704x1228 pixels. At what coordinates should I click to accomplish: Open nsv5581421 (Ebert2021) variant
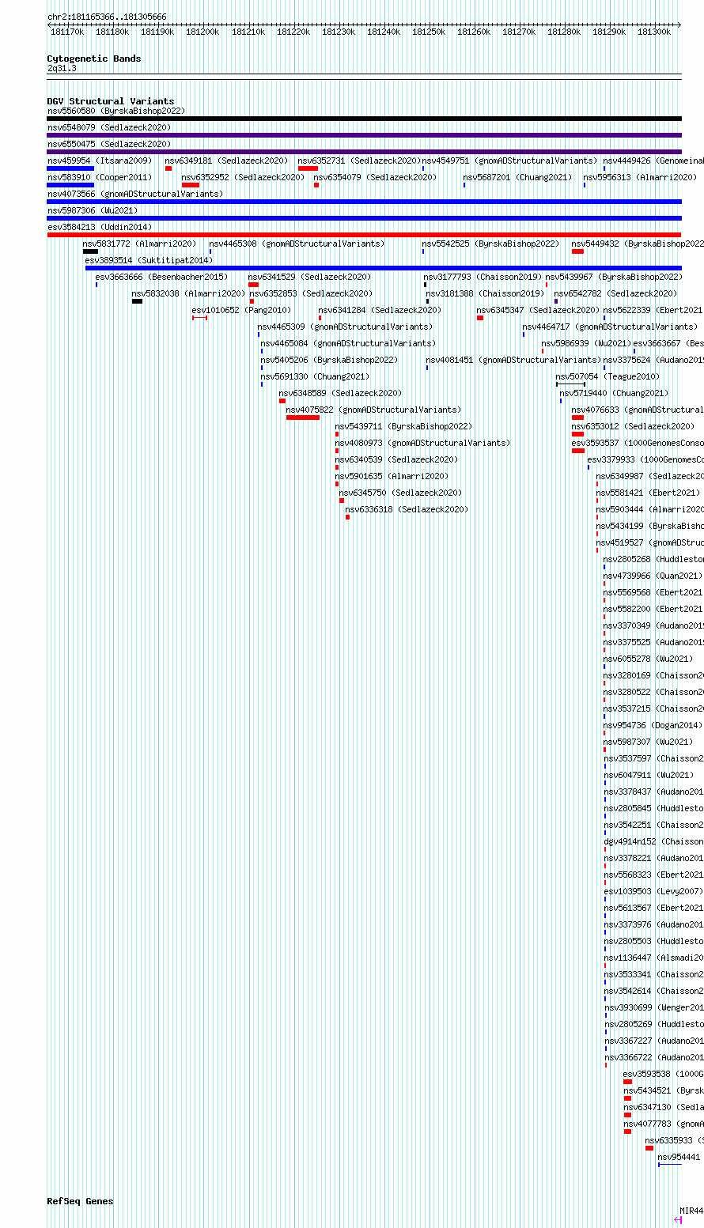pyautogui.click(x=649, y=493)
